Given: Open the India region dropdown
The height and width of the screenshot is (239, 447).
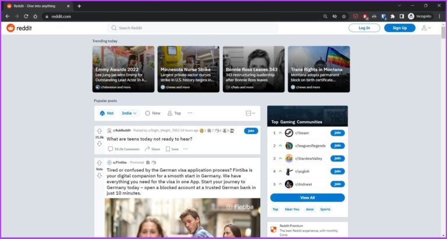Looking at the screenshot, I should [129, 113].
